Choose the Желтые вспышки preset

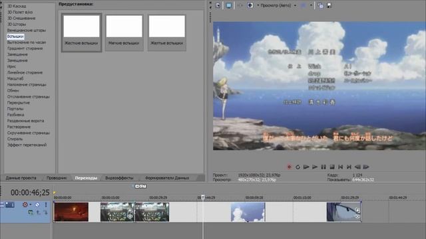(167, 33)
